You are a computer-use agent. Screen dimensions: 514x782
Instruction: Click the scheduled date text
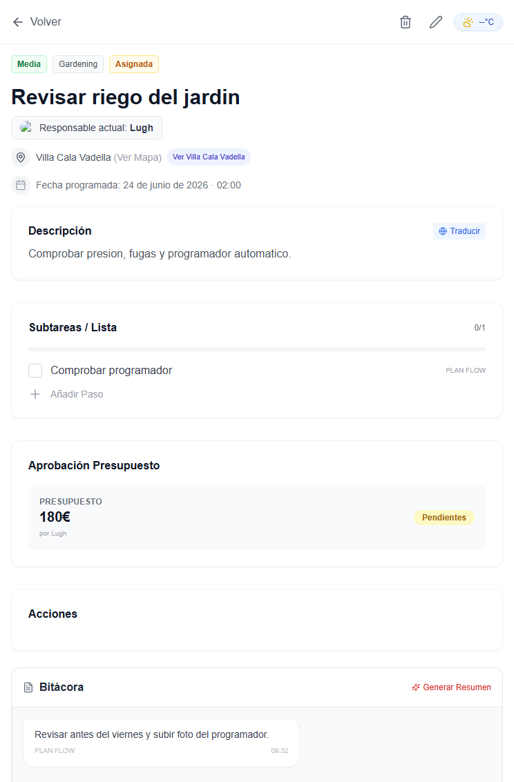pos(138,185)
